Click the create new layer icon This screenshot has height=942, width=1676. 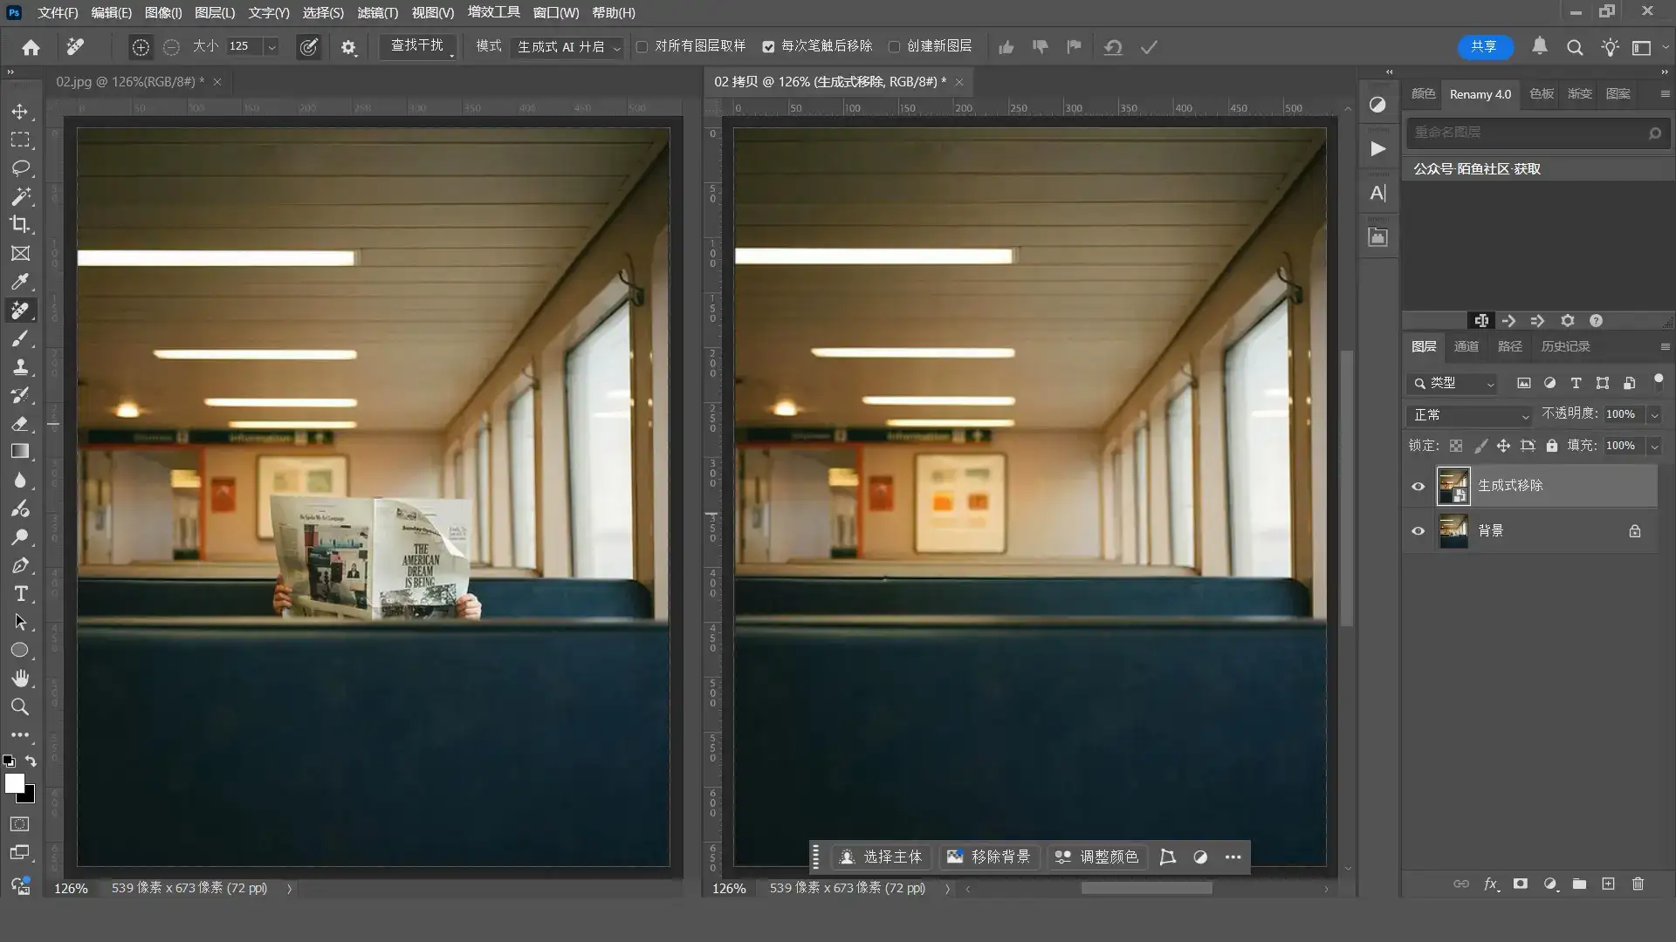(1608, 884)
